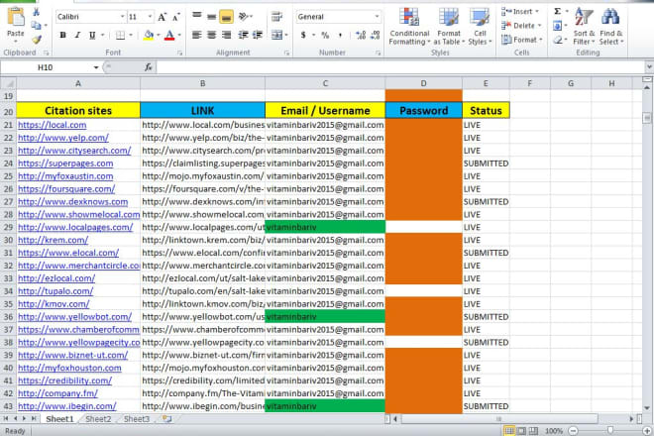Expand the Font dialog launcher
This screenshot has height=436, width=654.
click(x=179, y=53)
